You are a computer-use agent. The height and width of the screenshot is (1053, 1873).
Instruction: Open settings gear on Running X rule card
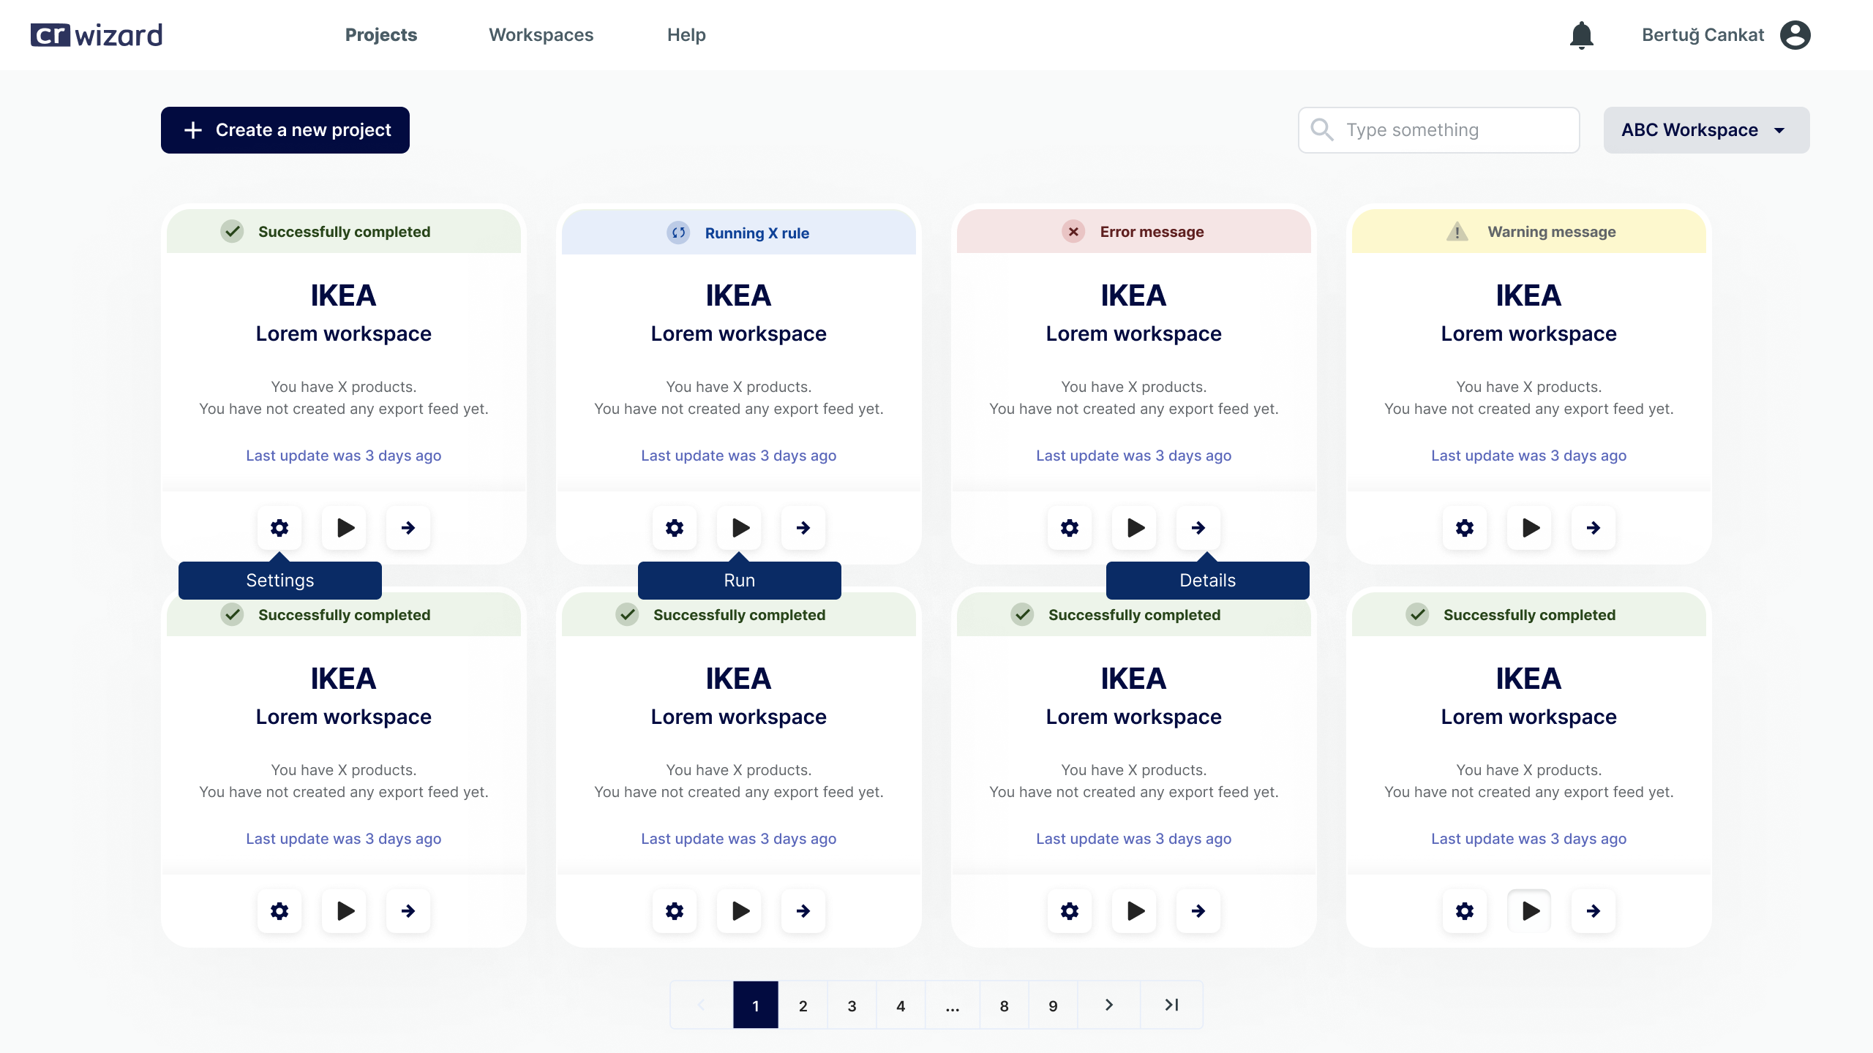tap(675, 527)
